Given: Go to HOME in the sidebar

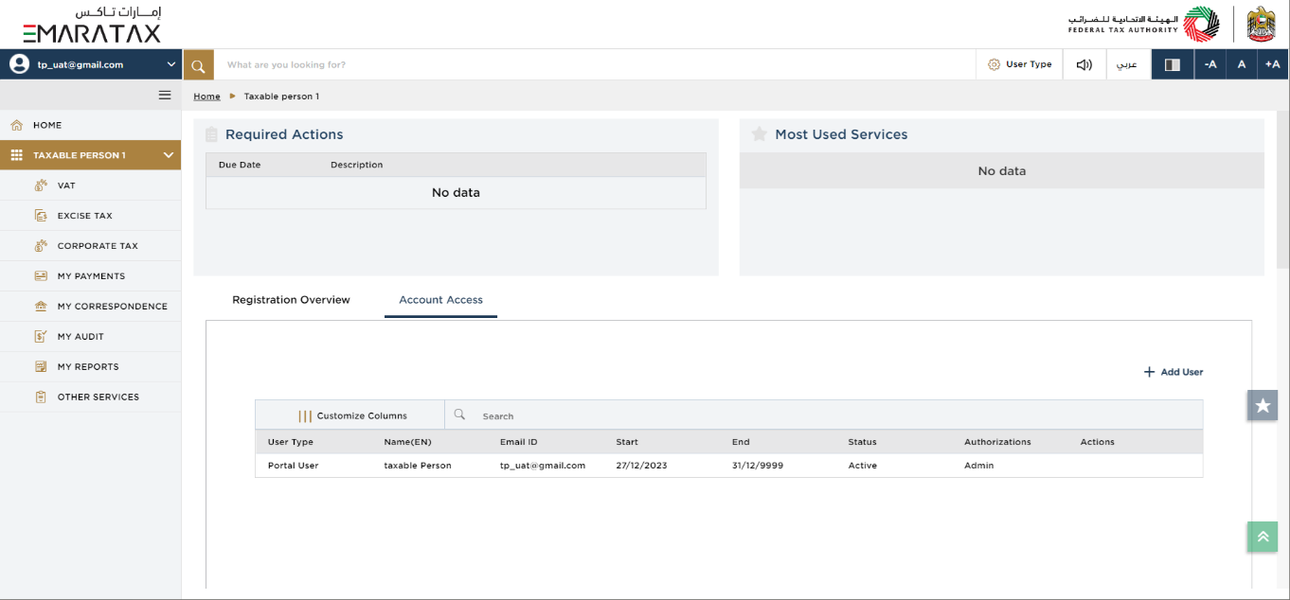Looking at the screenshot, I should tap(90, 125).
